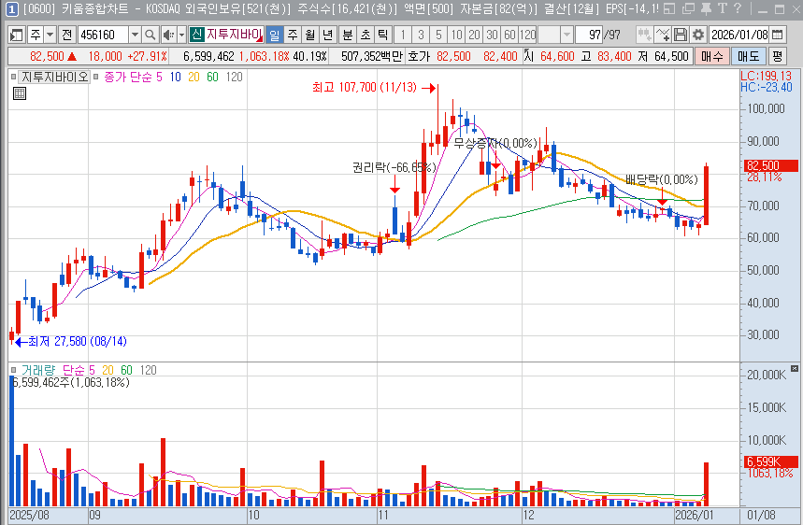Open chart settings gear icon
This screenshot has height=525, width=803.
[x=698, y=35]
